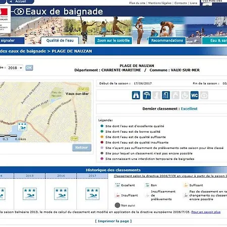Screen dimensions: 227x227
Task: Click the 2017 column header
Action: [92, 176]
